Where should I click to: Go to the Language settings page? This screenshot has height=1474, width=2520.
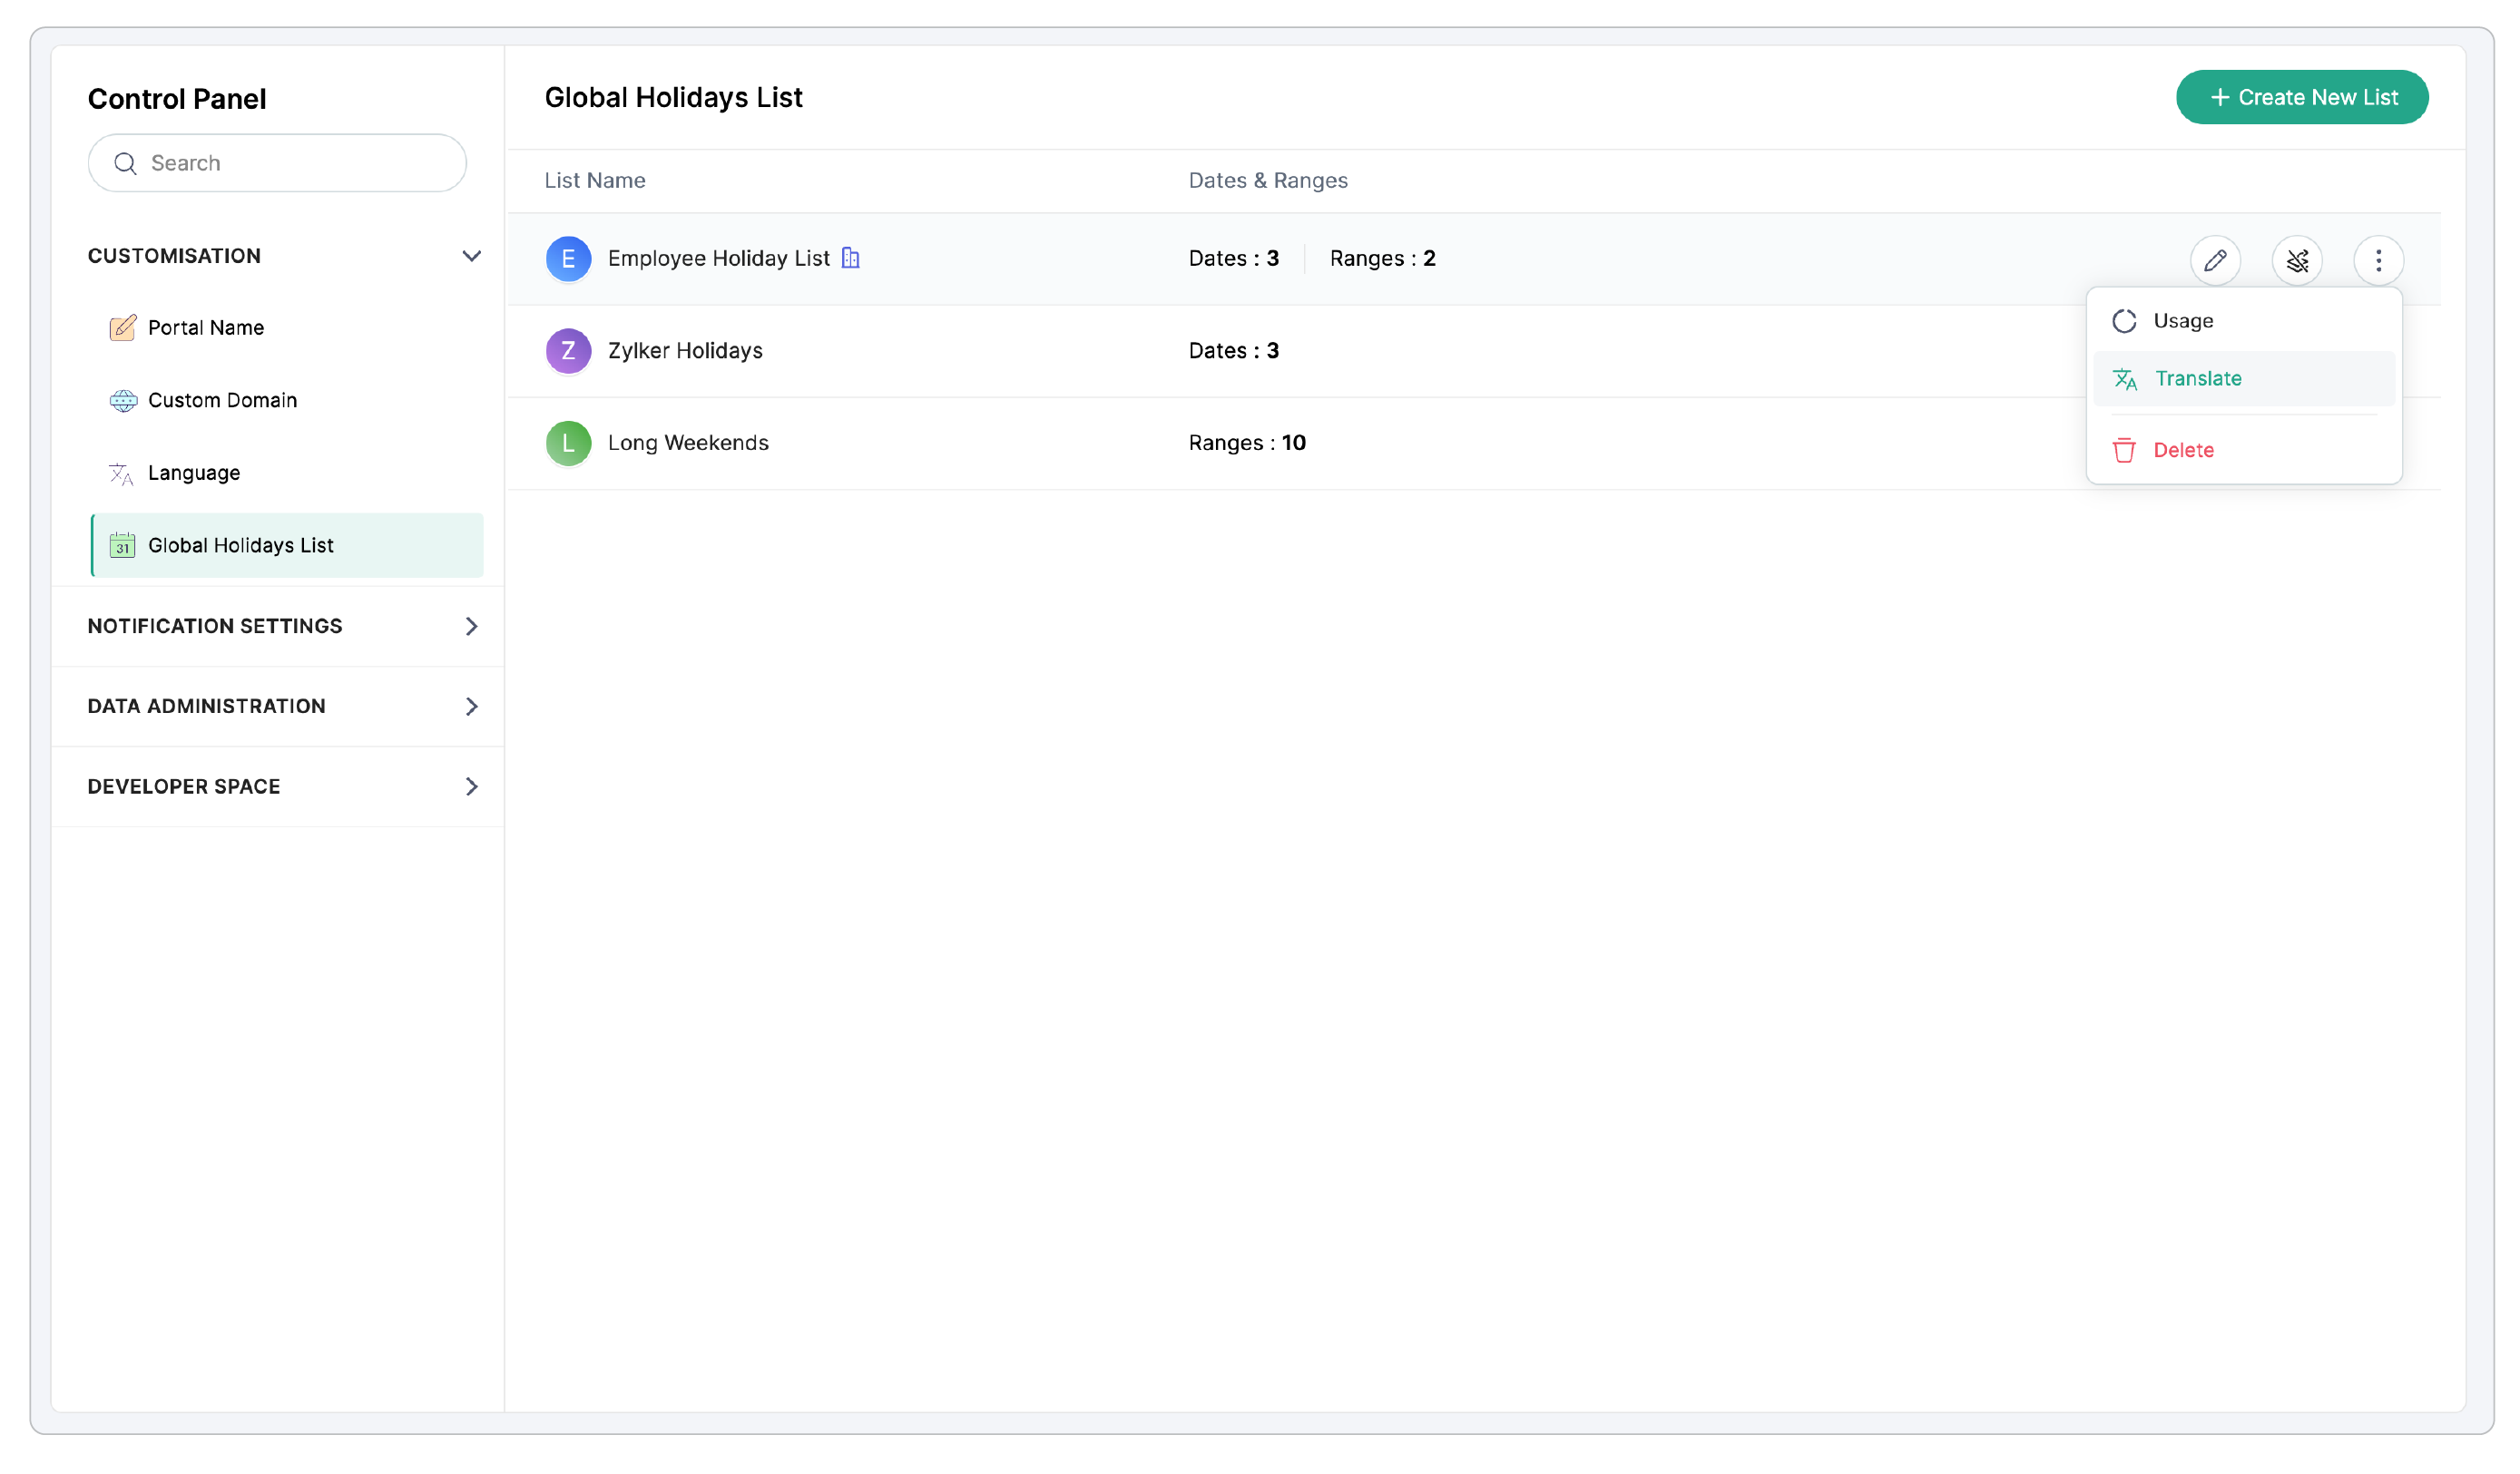[x=193, y=473]
